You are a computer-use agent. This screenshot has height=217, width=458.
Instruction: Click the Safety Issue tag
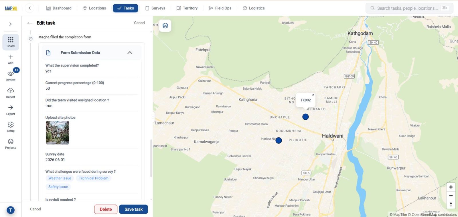[58, 187]
